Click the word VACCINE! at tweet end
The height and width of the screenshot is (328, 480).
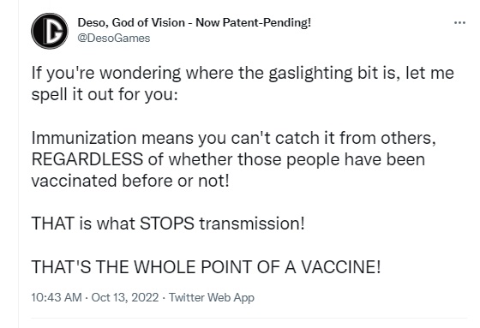[x=341, y=267]
